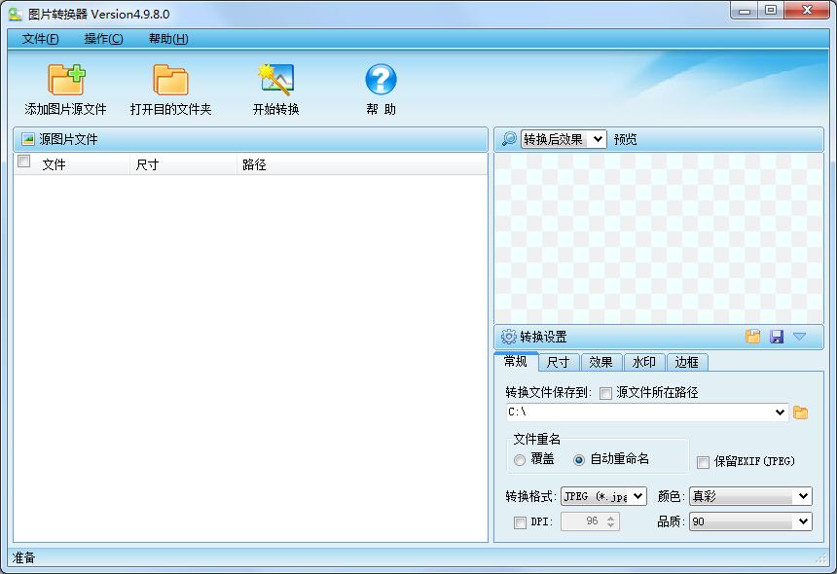Save settings with the floppy disk icon

[777, 336]
